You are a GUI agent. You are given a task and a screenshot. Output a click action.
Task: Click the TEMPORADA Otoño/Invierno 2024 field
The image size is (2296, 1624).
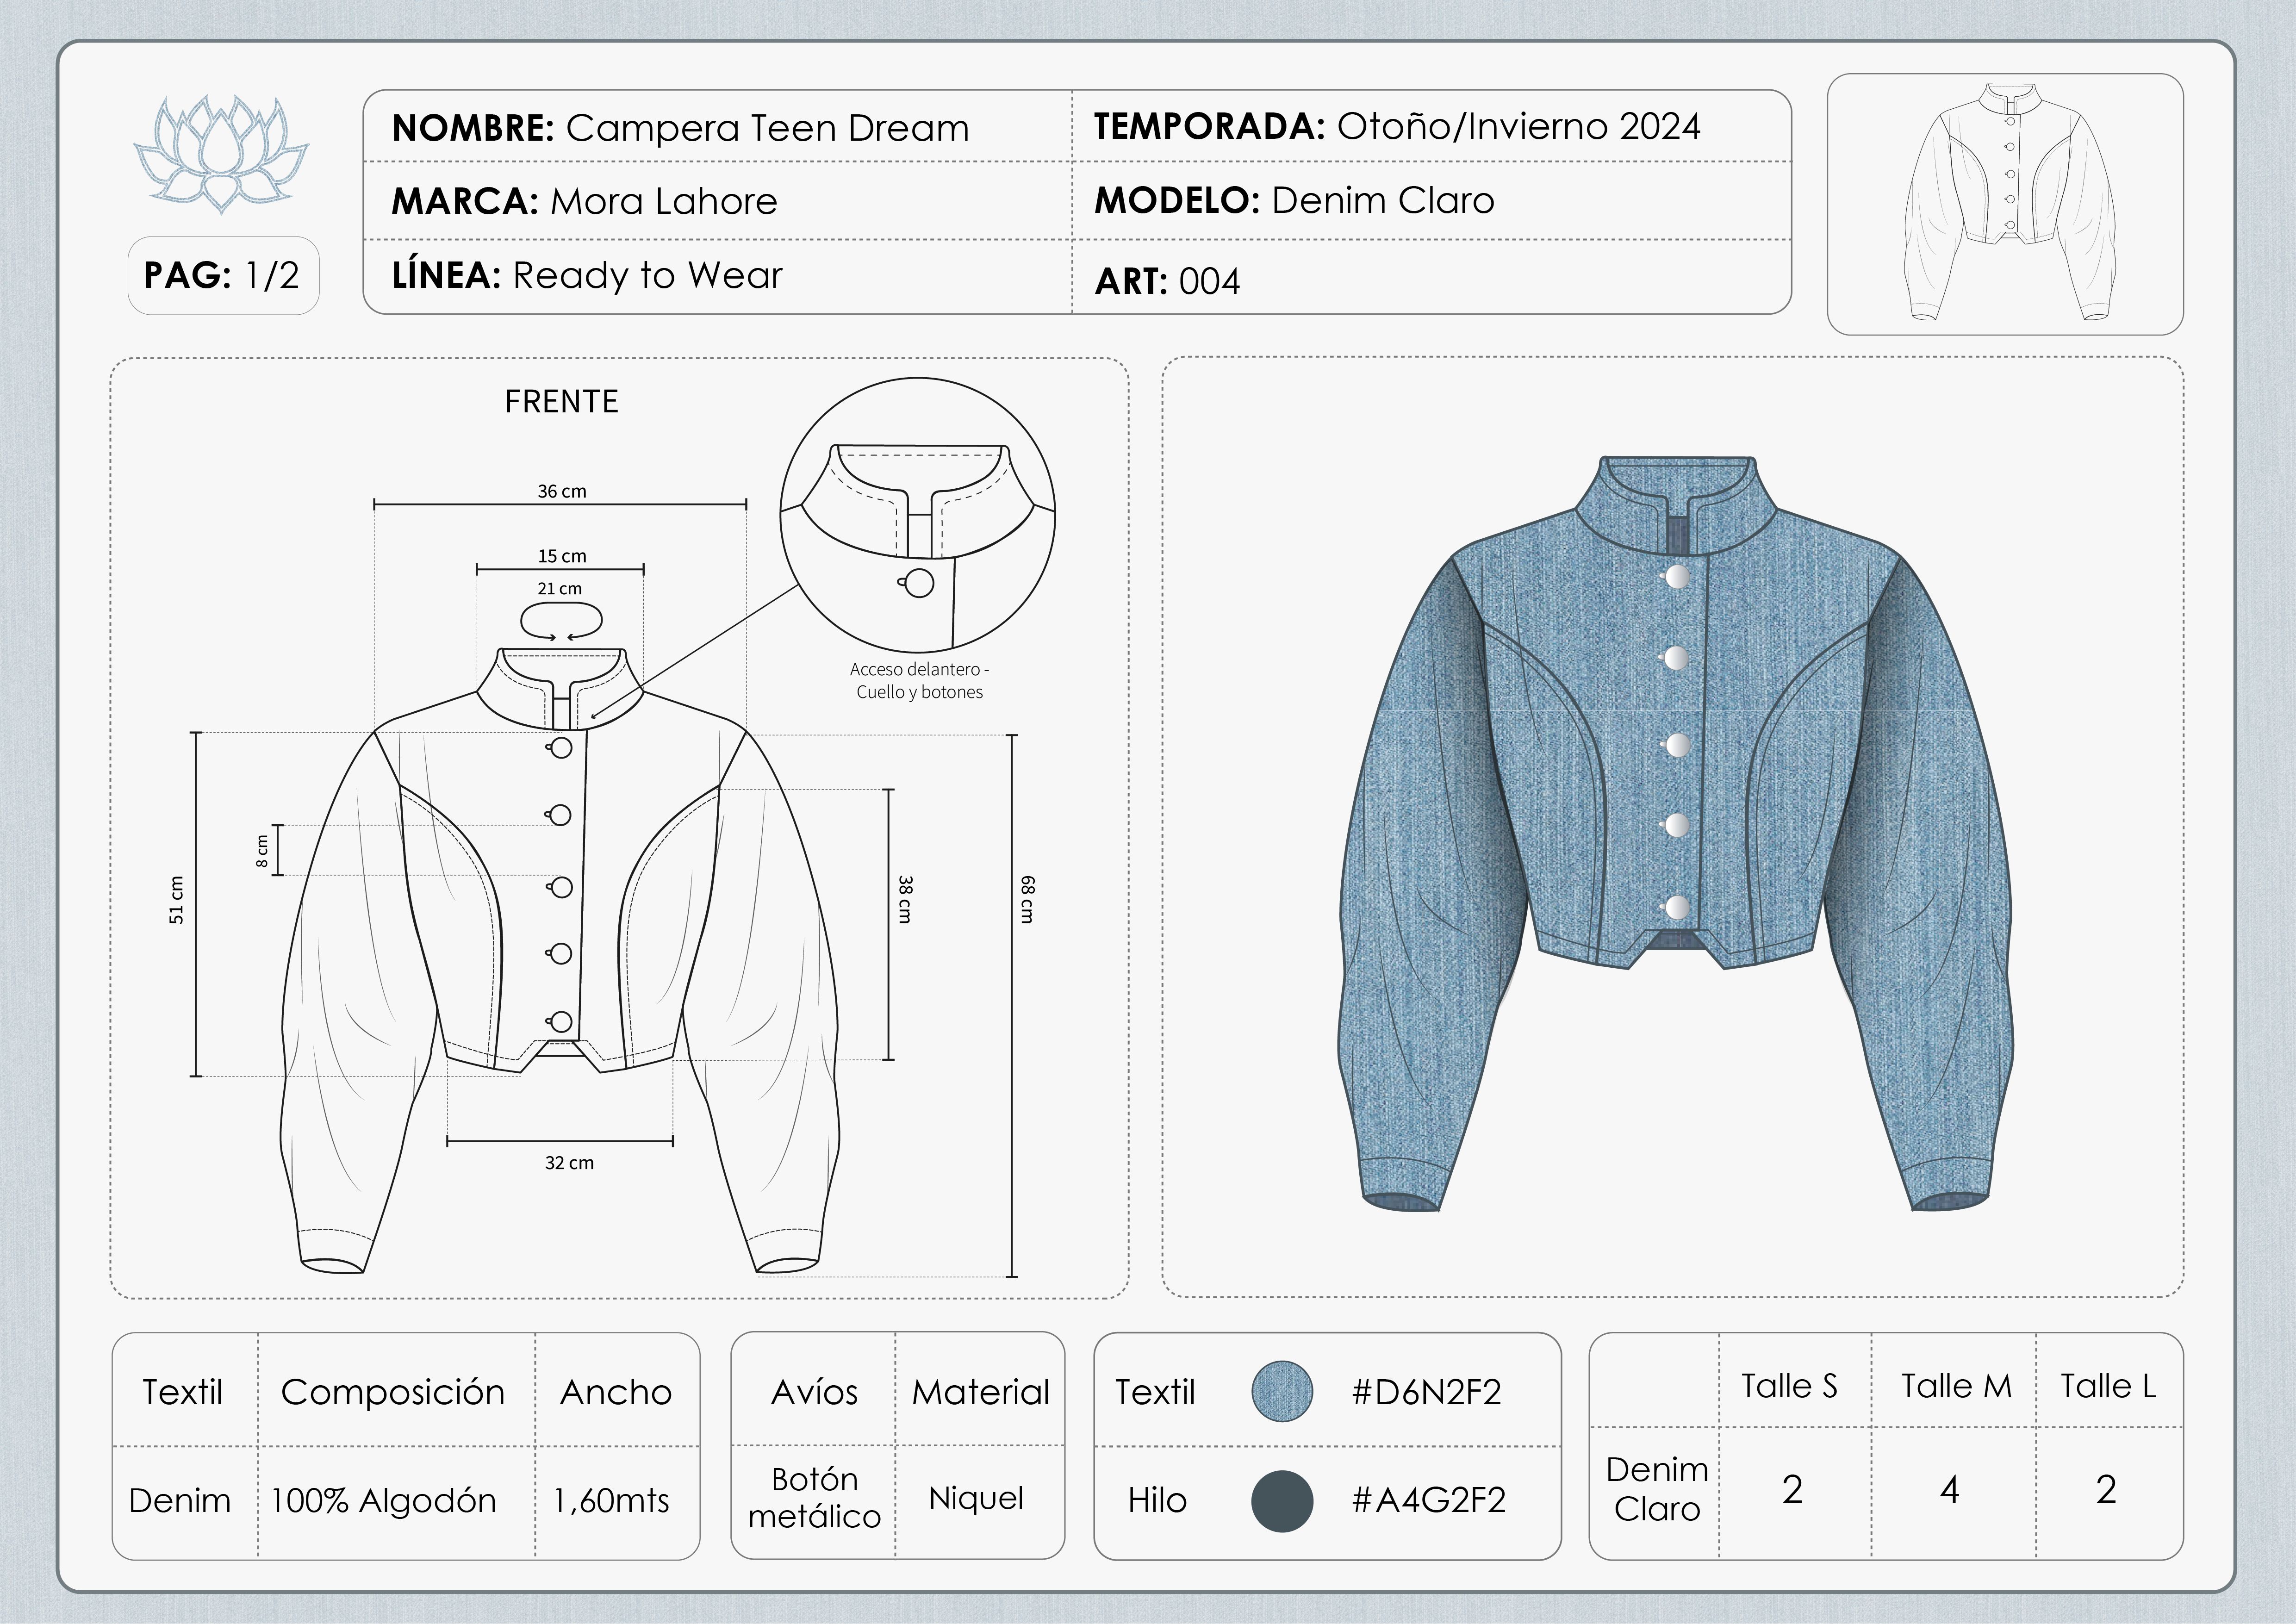click(1431, 126)
